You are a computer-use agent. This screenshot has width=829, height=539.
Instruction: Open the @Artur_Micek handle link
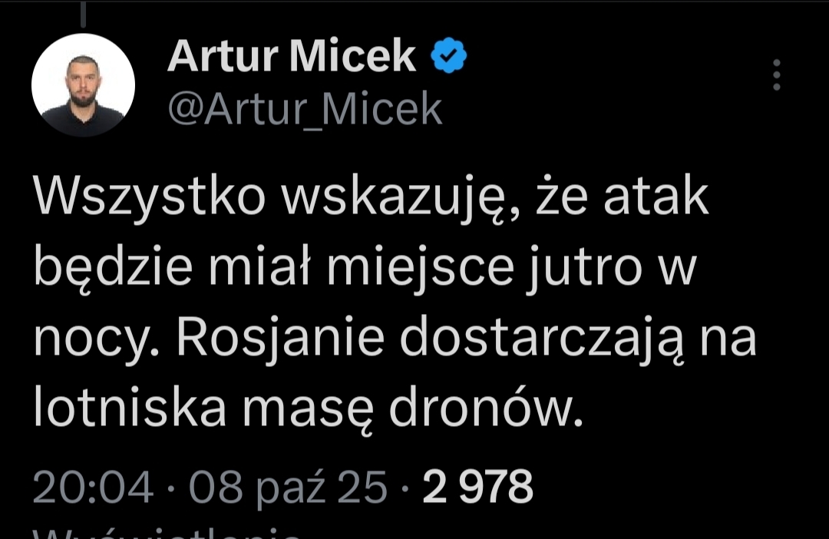[305, 110]
